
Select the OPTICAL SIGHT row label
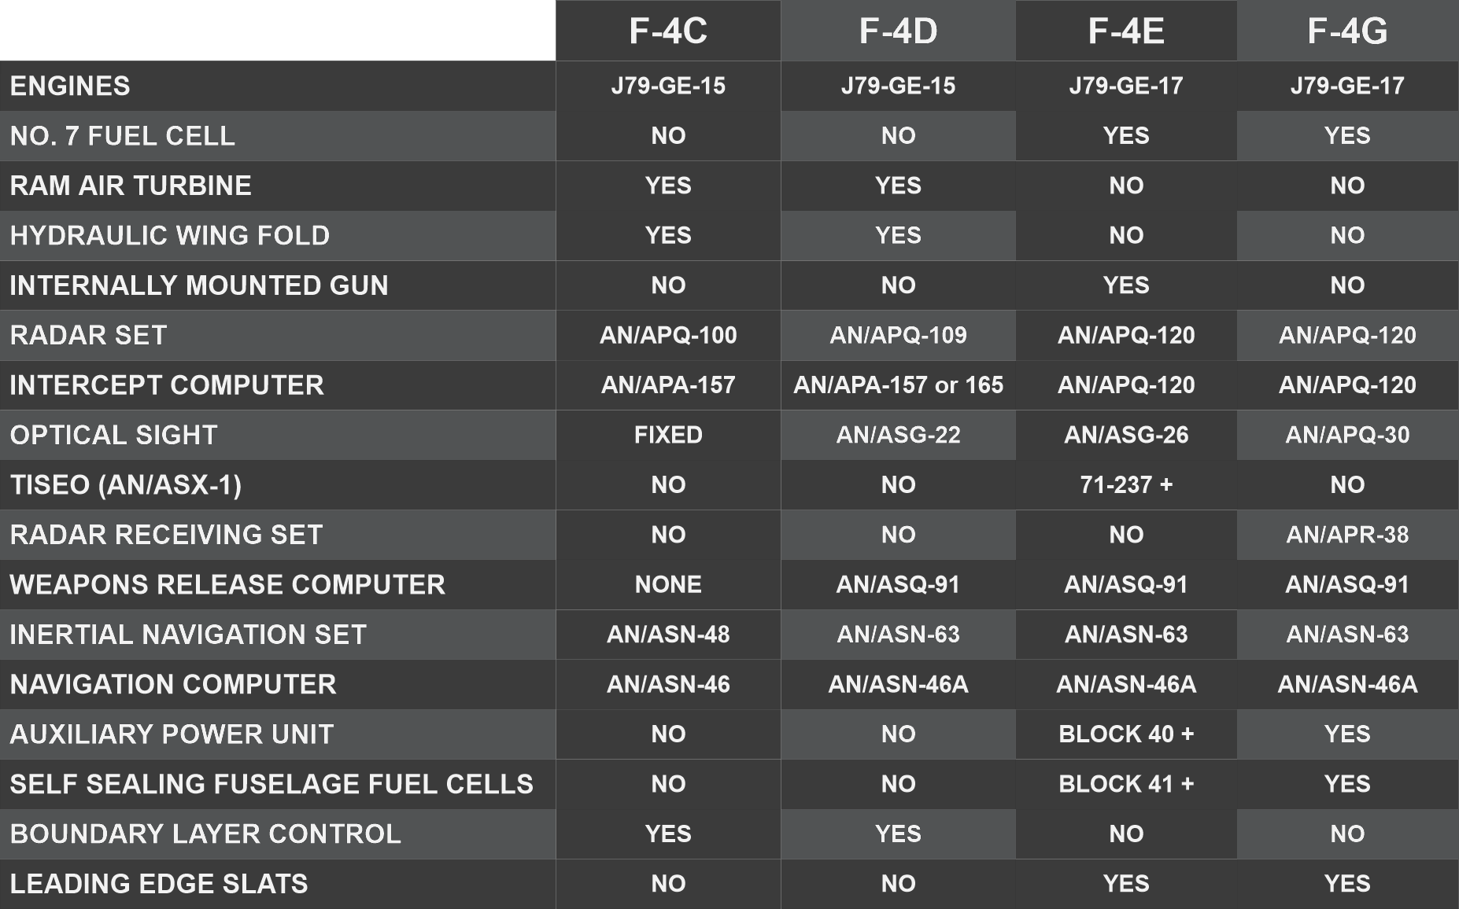click(113, 435)
